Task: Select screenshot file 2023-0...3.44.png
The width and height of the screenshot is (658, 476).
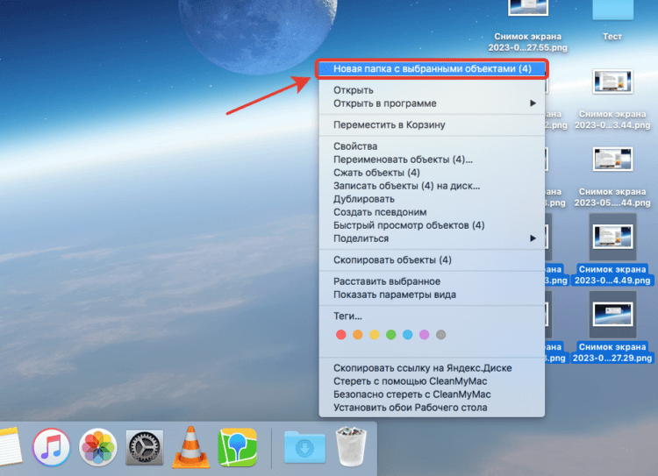Action: [x=612, y=99]
